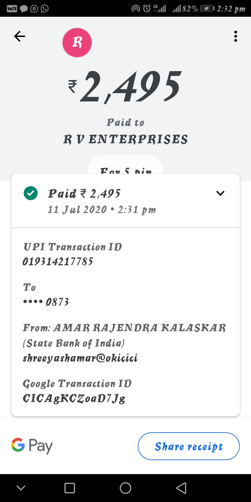251x502 pixels.
Task: Tap the green paid checkmark icon
Action: (x=31, y=193)
